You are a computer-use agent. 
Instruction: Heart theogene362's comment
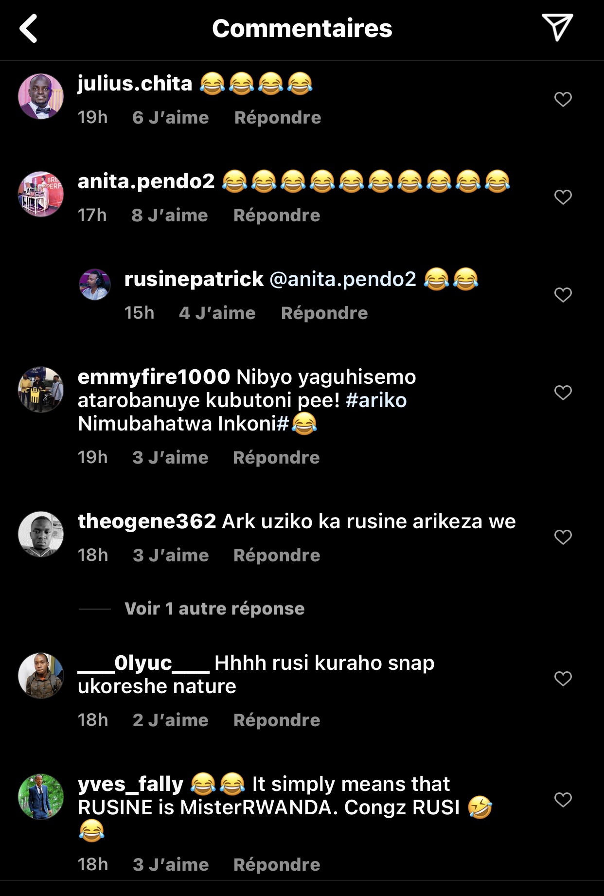[x=563, y=537]
